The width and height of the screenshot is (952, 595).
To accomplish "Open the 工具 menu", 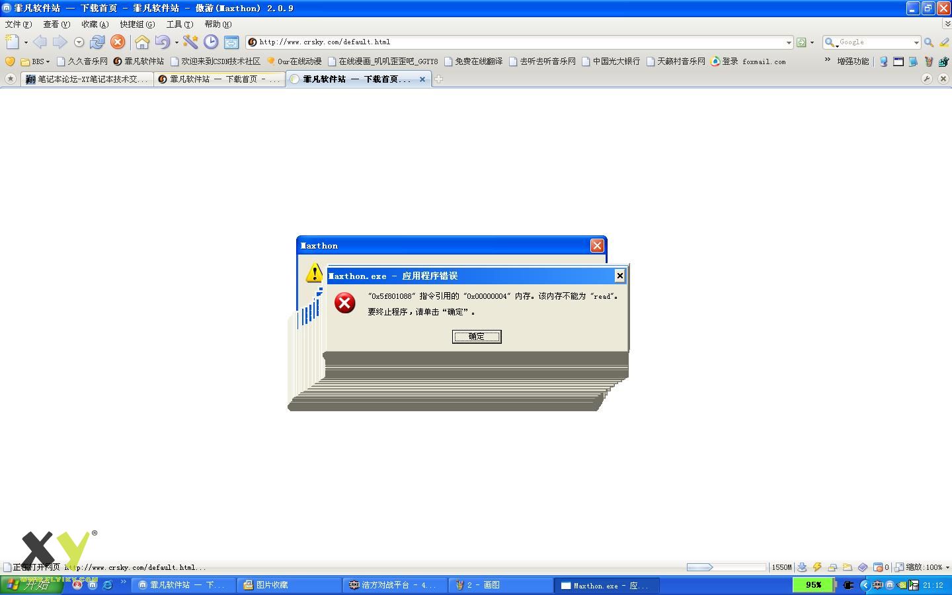I will point(179,24).
